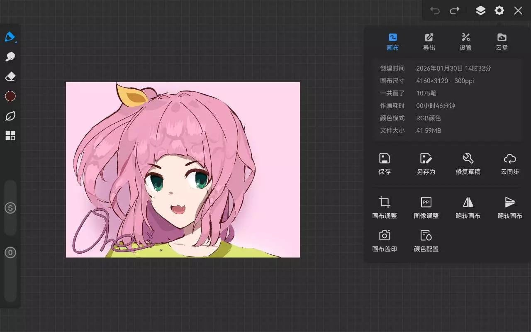The image size is (531, 332).
Task: Click the 一共画了 label
Action: [x=392, y=93]
